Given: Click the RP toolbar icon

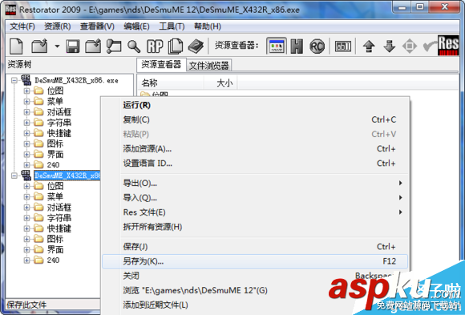Looking at the screenshot, I should 155,46.
